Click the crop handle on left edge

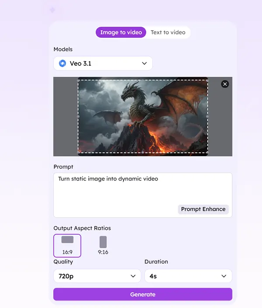pyautogui.click(x=78, y=116)
